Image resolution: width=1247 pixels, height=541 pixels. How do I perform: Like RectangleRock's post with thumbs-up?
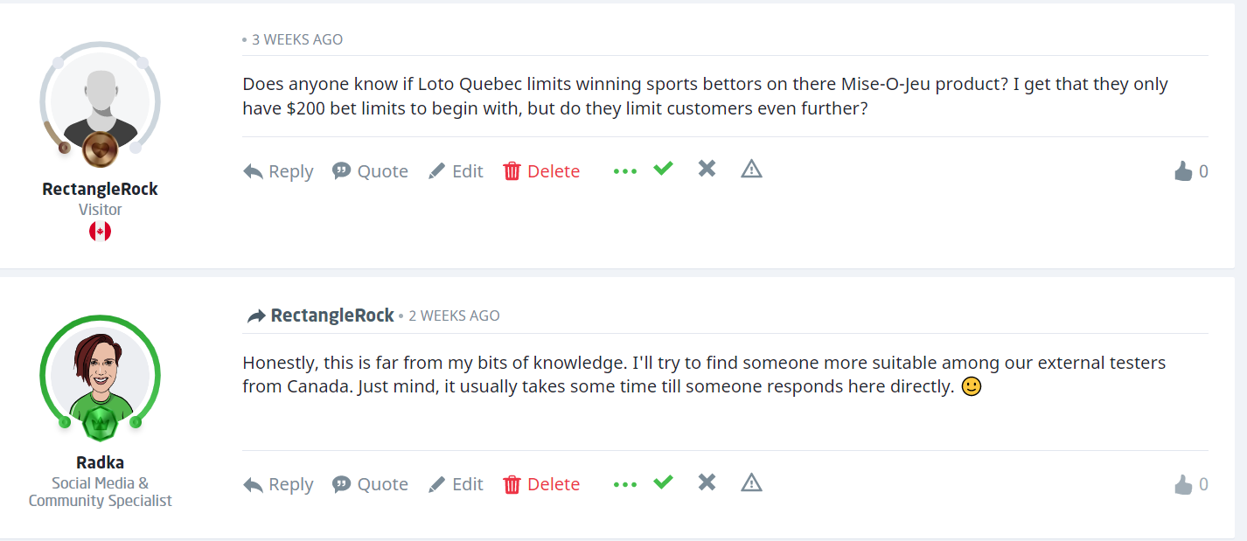pos(1183,171)
